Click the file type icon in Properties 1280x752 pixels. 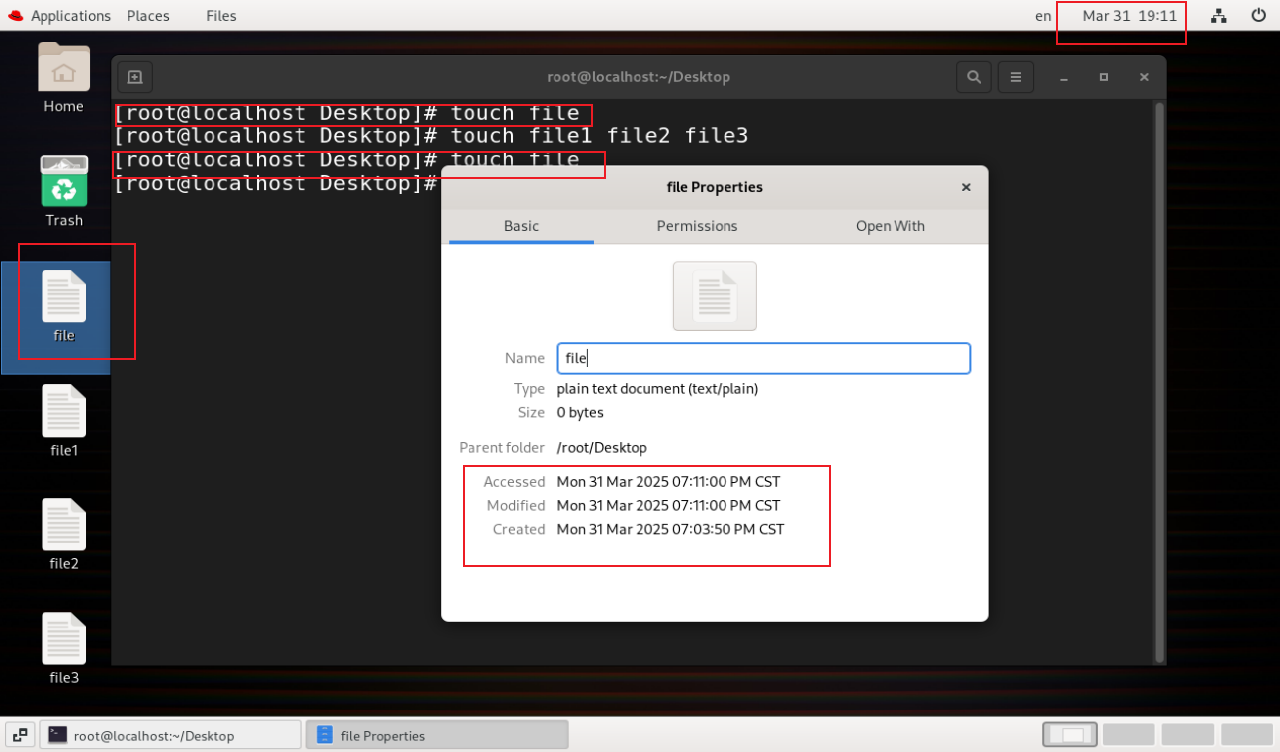715,295
